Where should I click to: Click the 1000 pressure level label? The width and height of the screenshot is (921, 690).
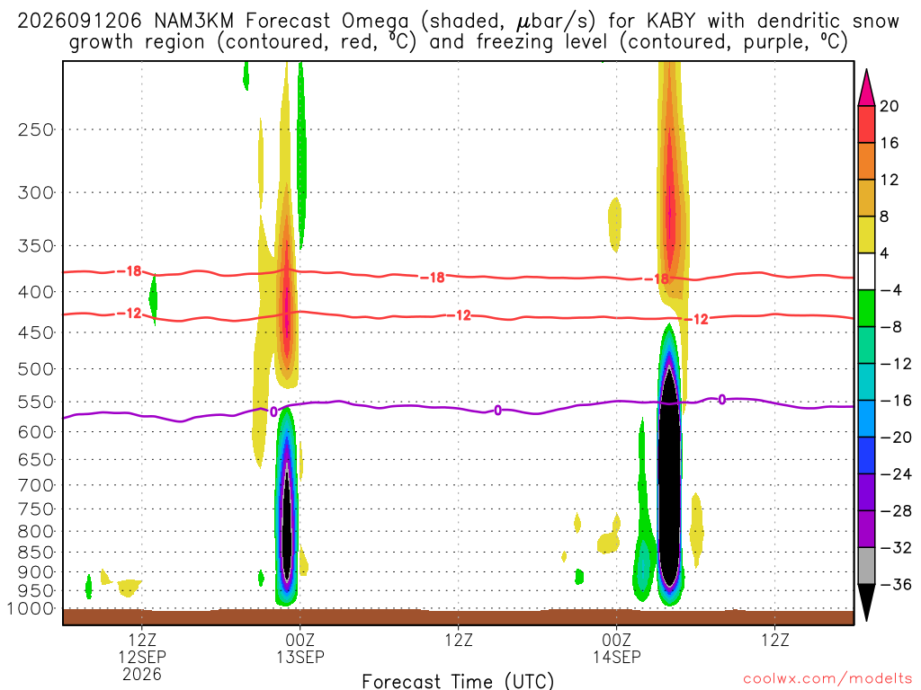point(31,608)
